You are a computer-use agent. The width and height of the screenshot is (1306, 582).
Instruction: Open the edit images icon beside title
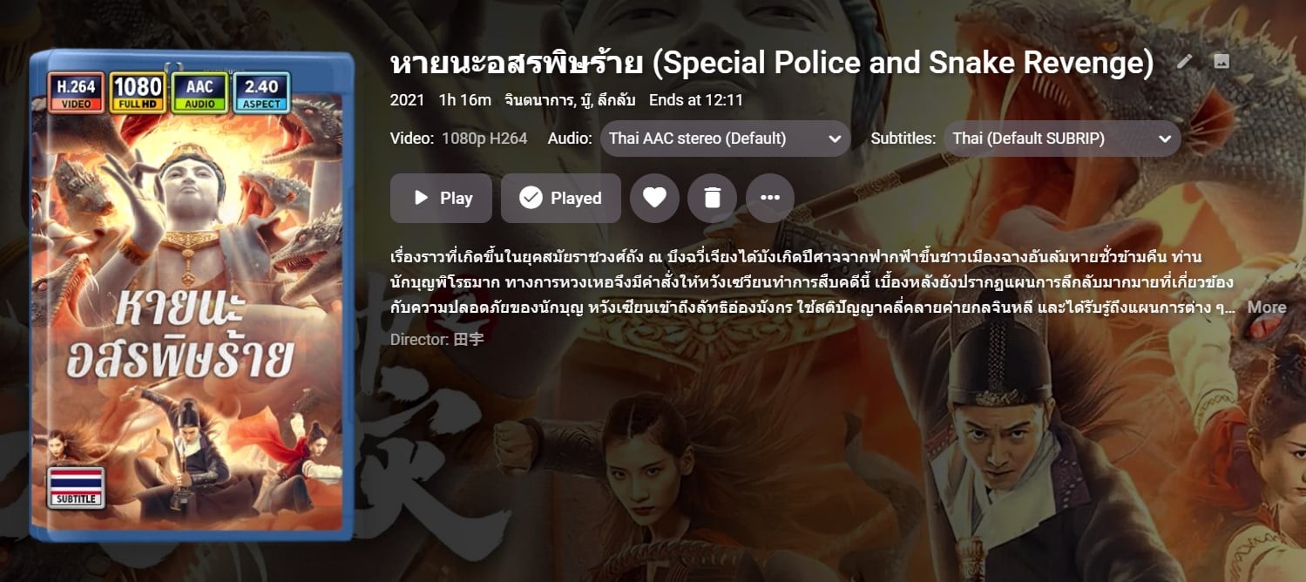tap(1221, 62)
